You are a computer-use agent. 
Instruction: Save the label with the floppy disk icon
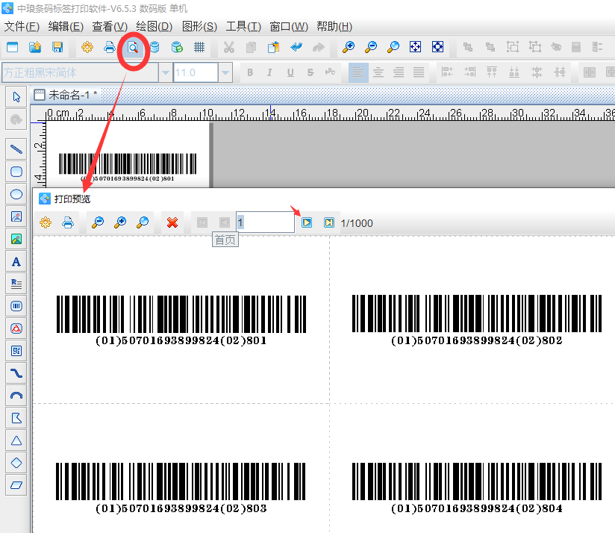[x=57, y=47]
